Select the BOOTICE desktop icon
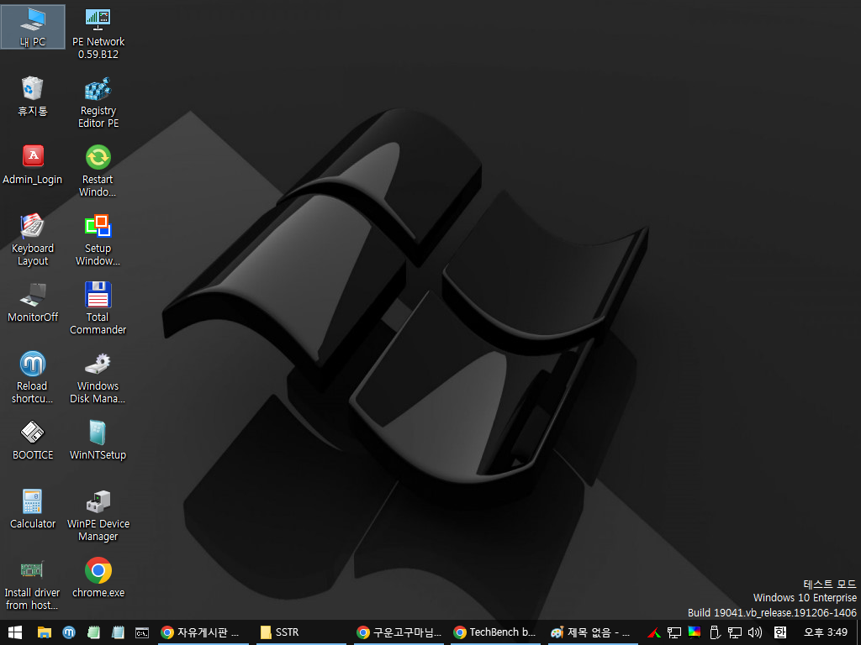Image resolution: width=861 pixels, height=645 pixels. pyautogui.click(x=33, y=440)
